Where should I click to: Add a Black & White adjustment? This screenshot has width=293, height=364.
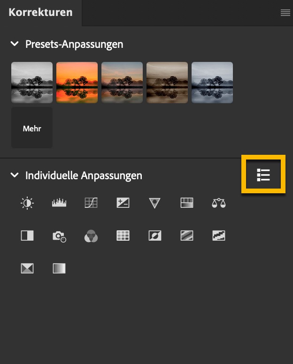(x=27, y=235)
